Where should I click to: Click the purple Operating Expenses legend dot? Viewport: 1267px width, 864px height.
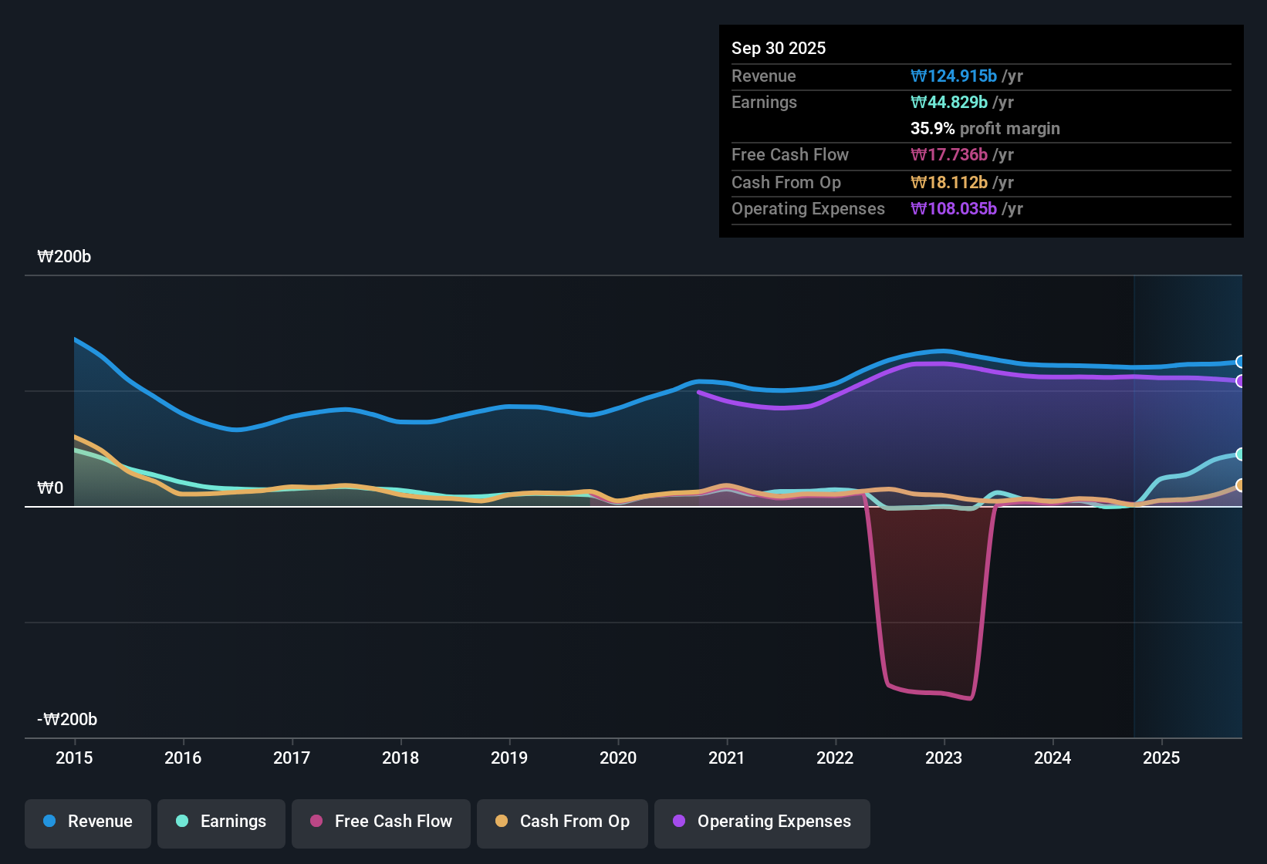coord(679,822)
